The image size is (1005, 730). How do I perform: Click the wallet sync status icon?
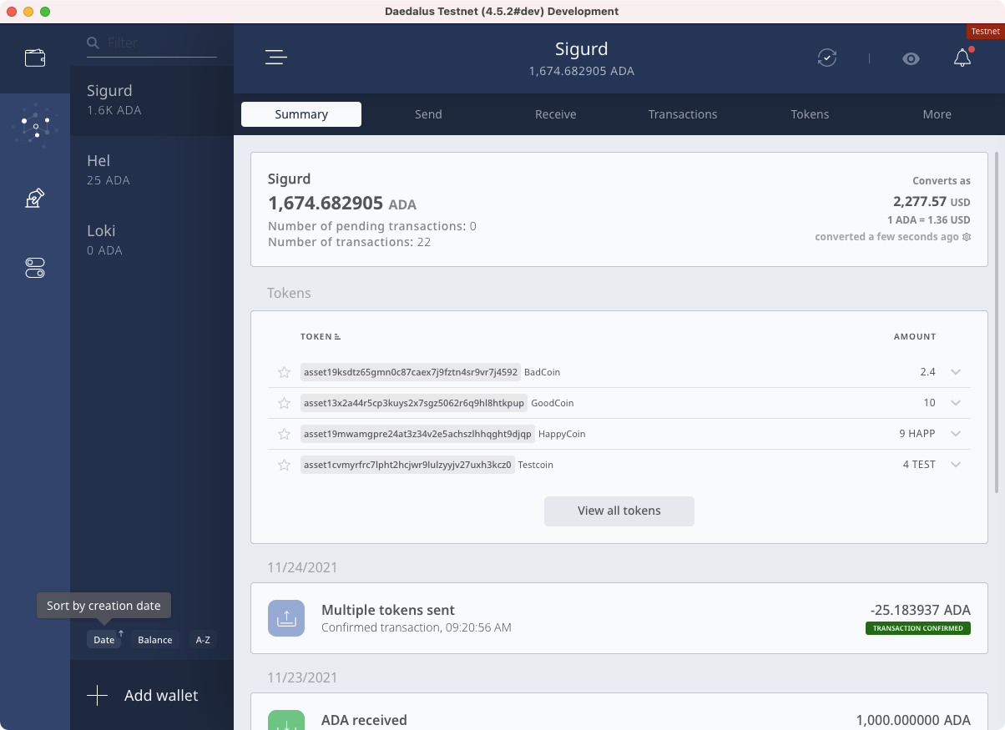(826, 58)
